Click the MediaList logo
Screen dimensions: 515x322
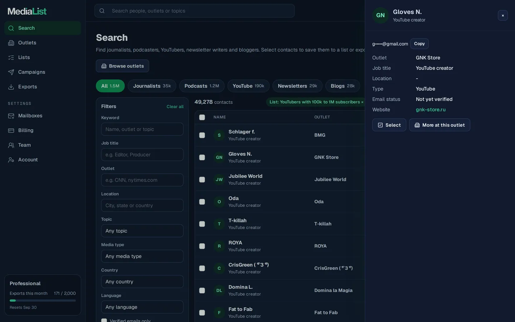(27, 11)
